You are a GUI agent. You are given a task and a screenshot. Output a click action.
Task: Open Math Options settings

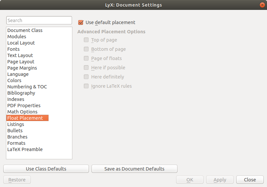[x=22, y=112]
